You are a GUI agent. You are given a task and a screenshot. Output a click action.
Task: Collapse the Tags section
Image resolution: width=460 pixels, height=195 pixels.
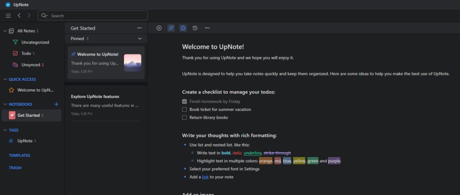click(5, 130)
